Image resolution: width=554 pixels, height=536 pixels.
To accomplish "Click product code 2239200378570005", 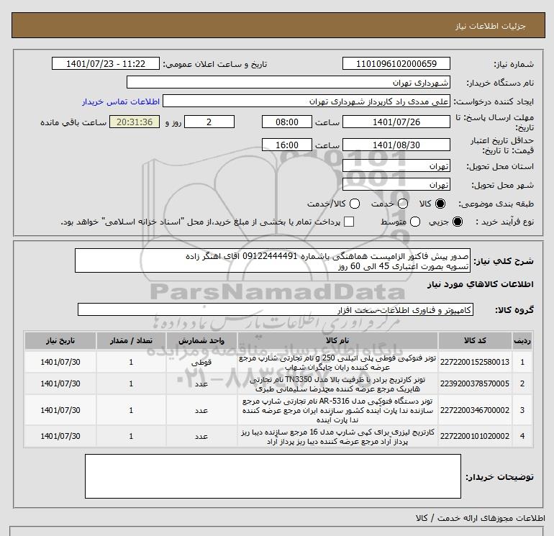I will pyautogui.click(x=475, y=383).
